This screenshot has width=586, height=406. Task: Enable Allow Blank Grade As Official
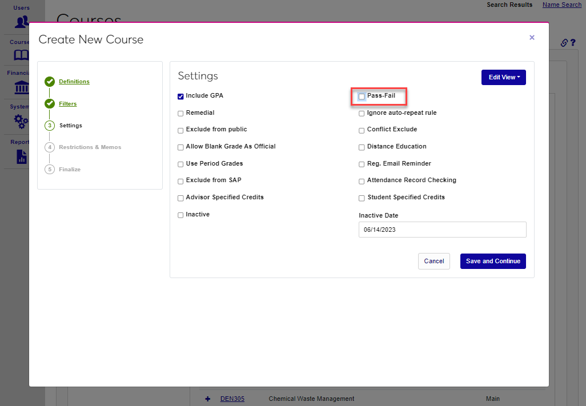click(x=180, y=147)
